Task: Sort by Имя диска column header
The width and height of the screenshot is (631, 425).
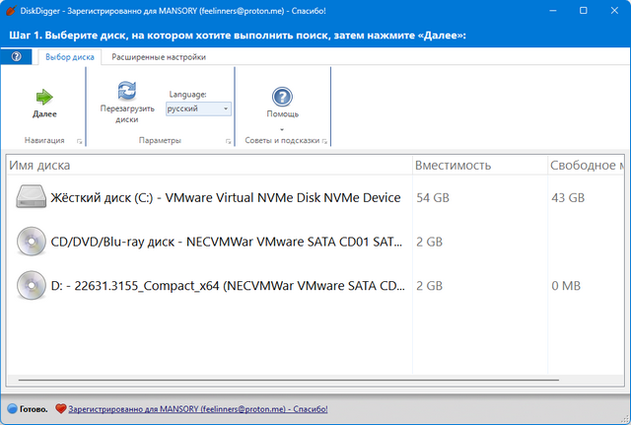Action: (209, 165)
